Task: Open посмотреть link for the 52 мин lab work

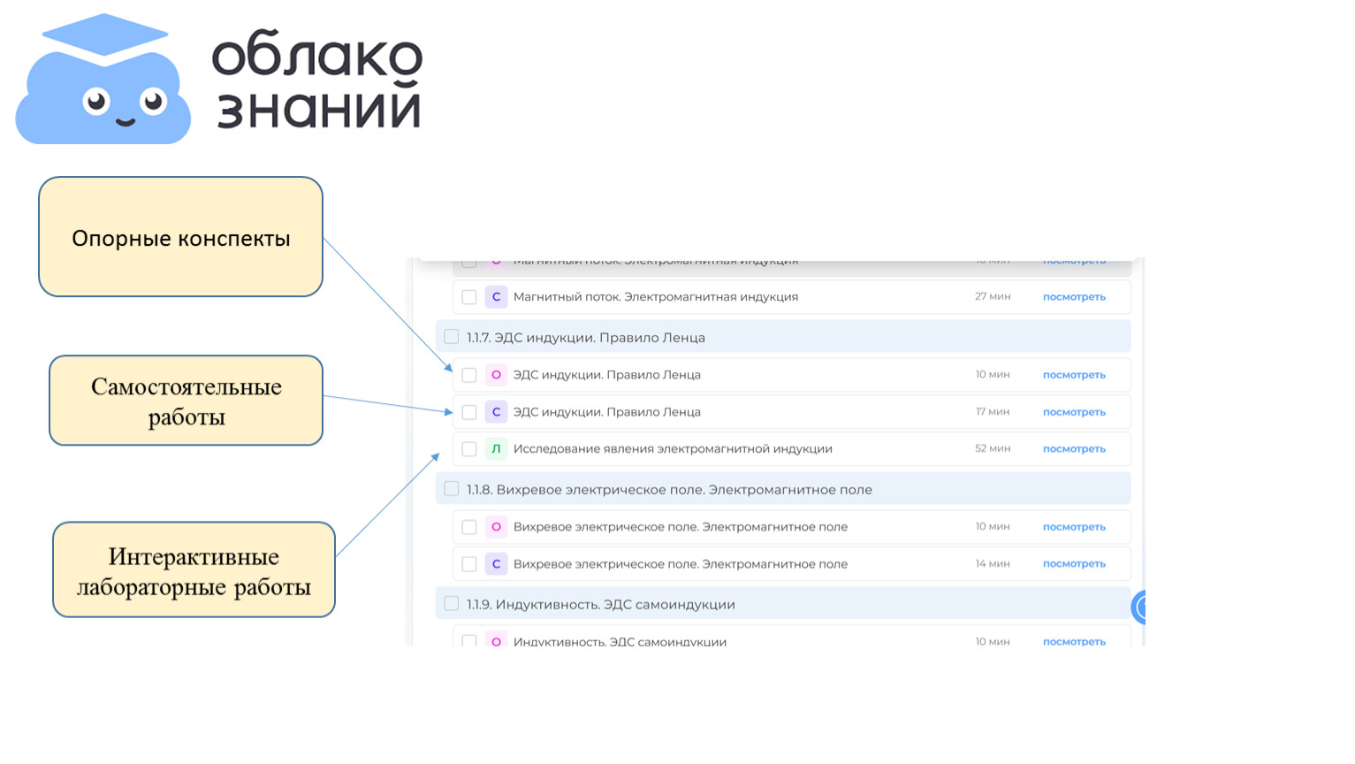Action: pyautogui.click(x=1074, y=449)
